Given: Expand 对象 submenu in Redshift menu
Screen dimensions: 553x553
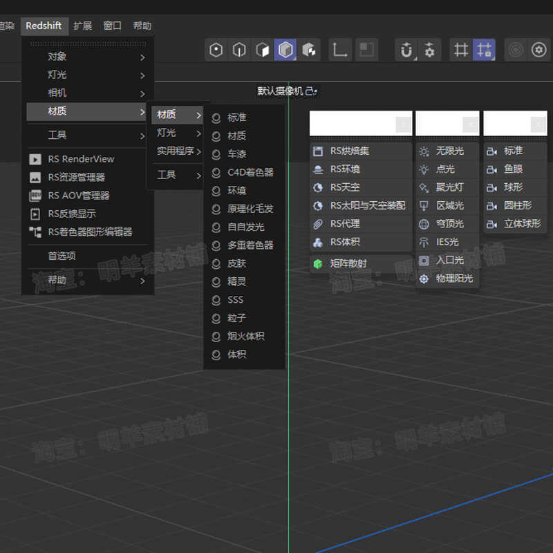Looking at the screenshot, I should [x=87, y=57].
